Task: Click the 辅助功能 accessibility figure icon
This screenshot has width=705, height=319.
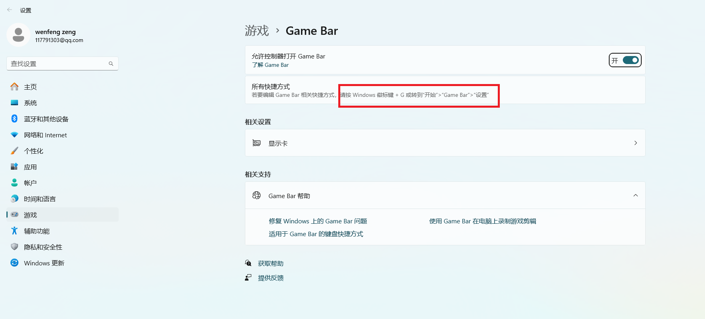Action: (14, 231)
